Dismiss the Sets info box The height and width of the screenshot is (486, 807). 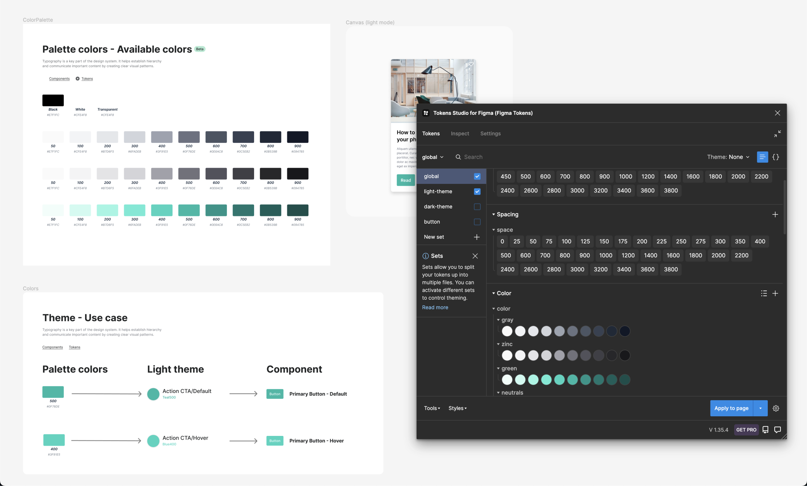pyautogui.click(x=475, y=256)
